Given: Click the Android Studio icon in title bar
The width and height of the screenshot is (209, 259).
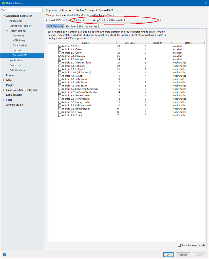Looking at the screenshot, I should point(3,3).
